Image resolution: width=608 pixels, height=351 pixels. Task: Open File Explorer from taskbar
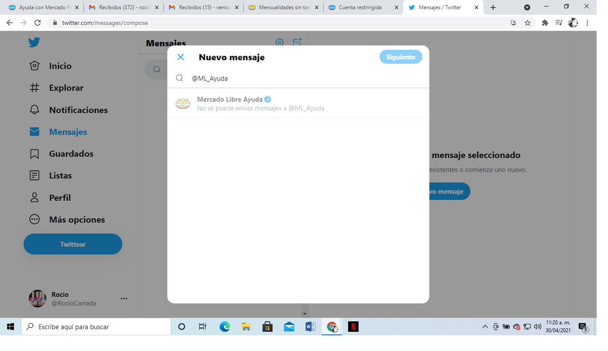tap(246, 327)
